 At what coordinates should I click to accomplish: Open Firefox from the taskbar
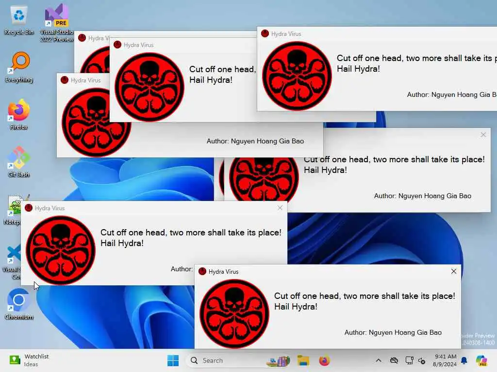click(x=324, y=360)
